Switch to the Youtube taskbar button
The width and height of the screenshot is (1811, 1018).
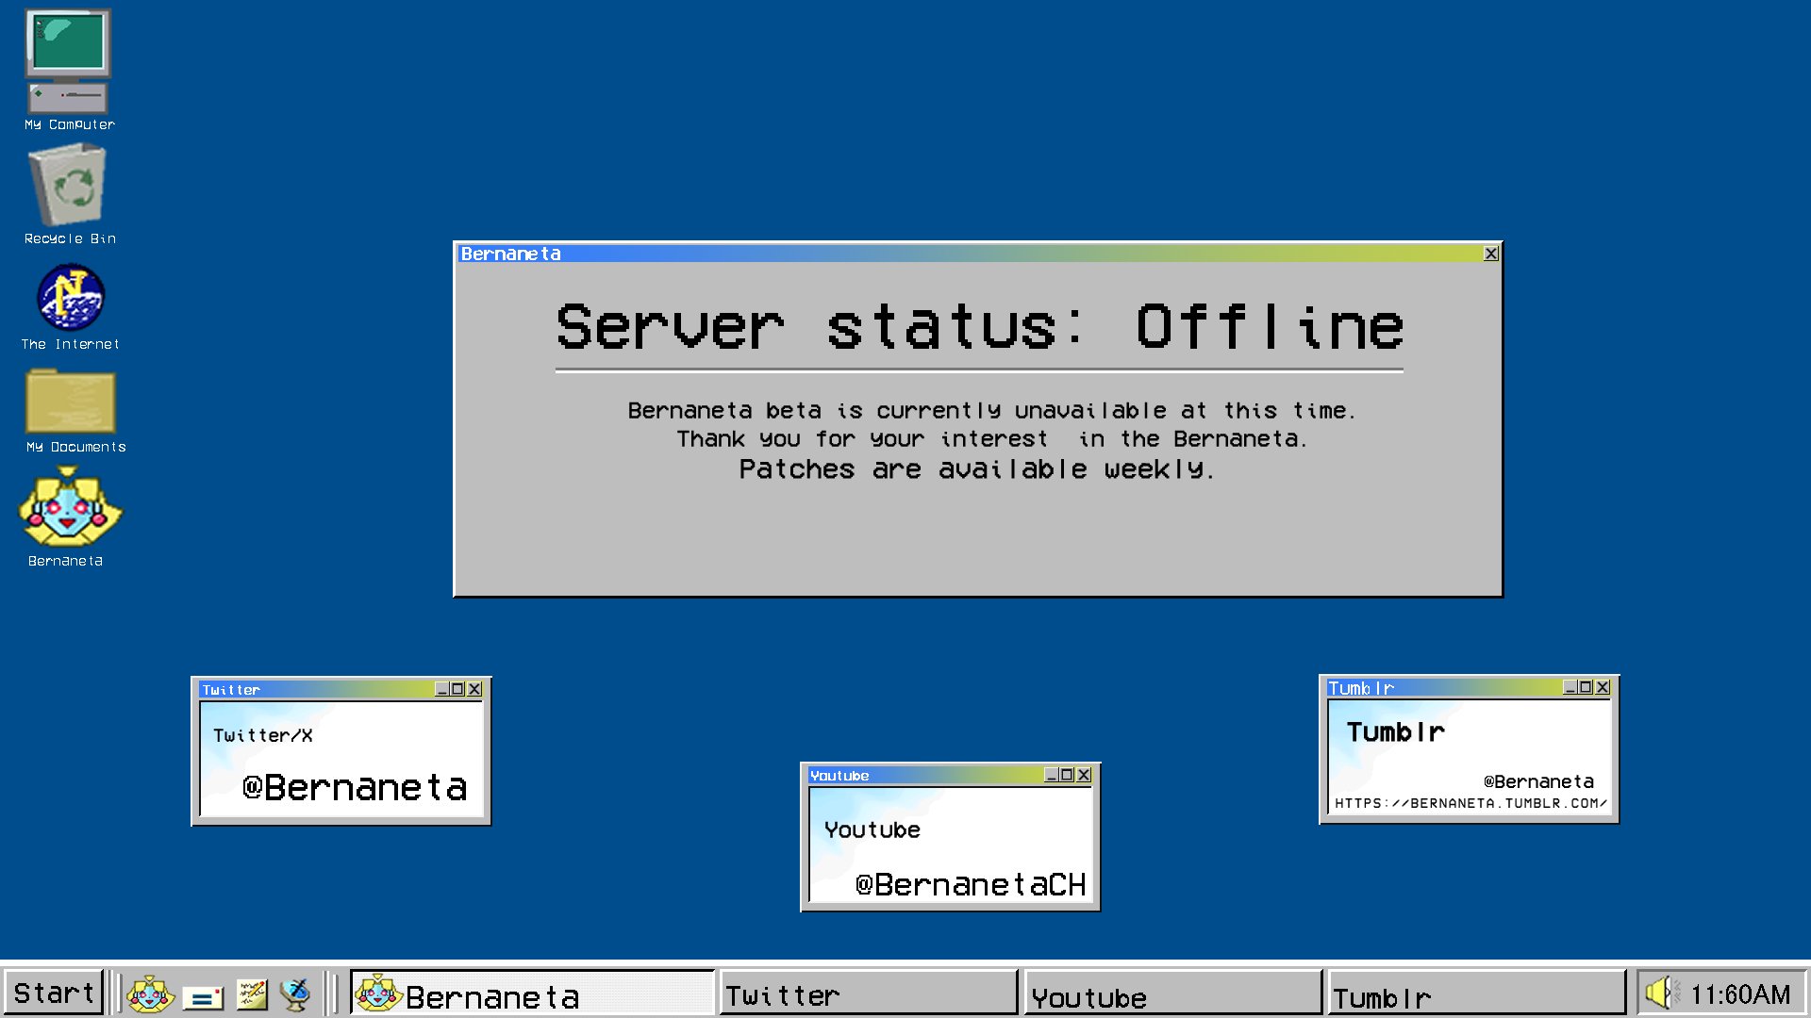pos(1172,993)
